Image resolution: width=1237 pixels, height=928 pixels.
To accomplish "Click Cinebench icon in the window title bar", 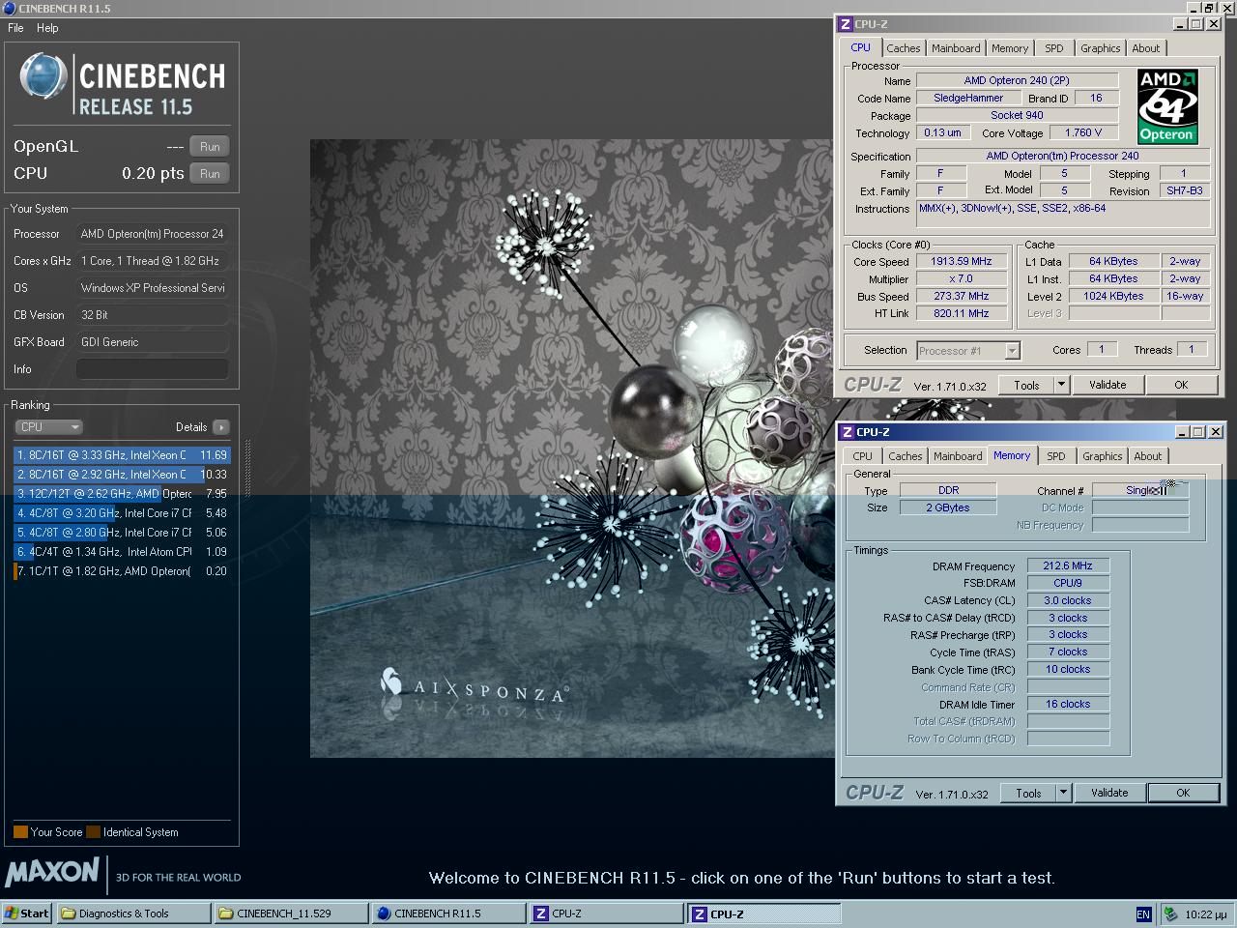I will pyautogui.click(x=9, y=8).
